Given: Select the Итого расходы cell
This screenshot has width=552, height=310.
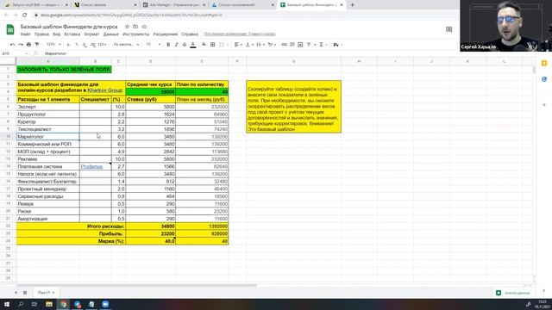Looking at the screenshot, I should (x=71, y=226).
